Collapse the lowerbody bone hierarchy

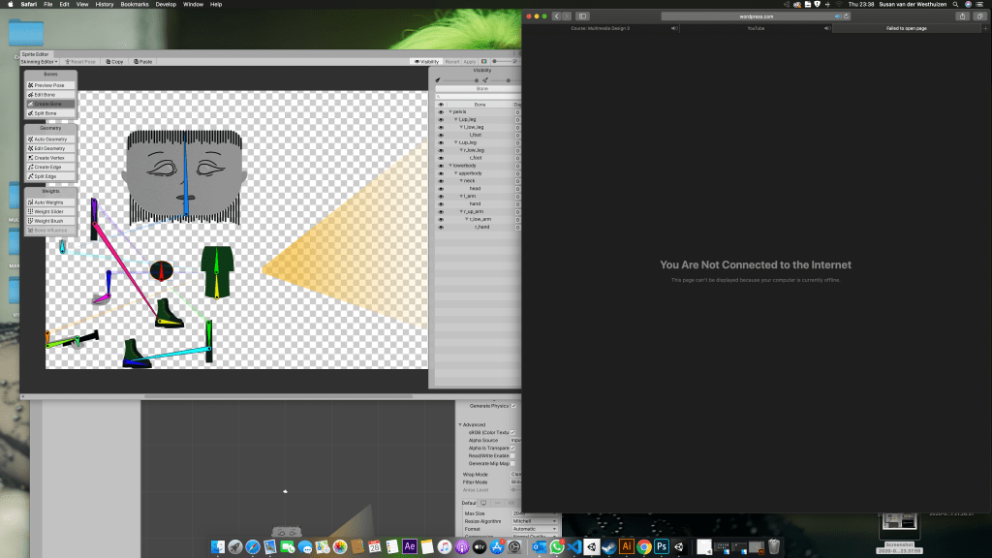[449, 166]
